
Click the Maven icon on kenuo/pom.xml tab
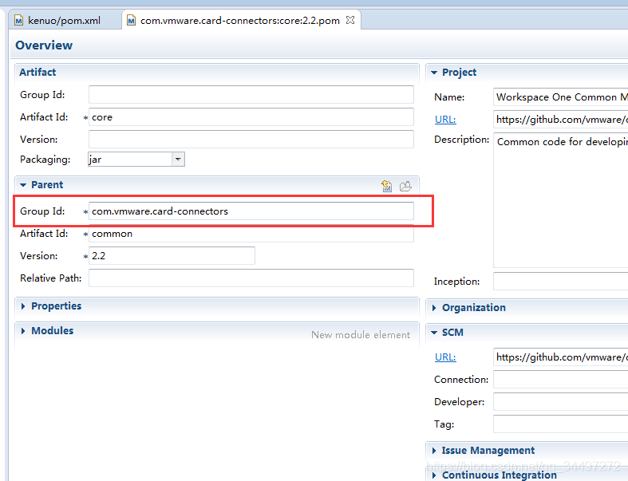click(x=18, y=21)
